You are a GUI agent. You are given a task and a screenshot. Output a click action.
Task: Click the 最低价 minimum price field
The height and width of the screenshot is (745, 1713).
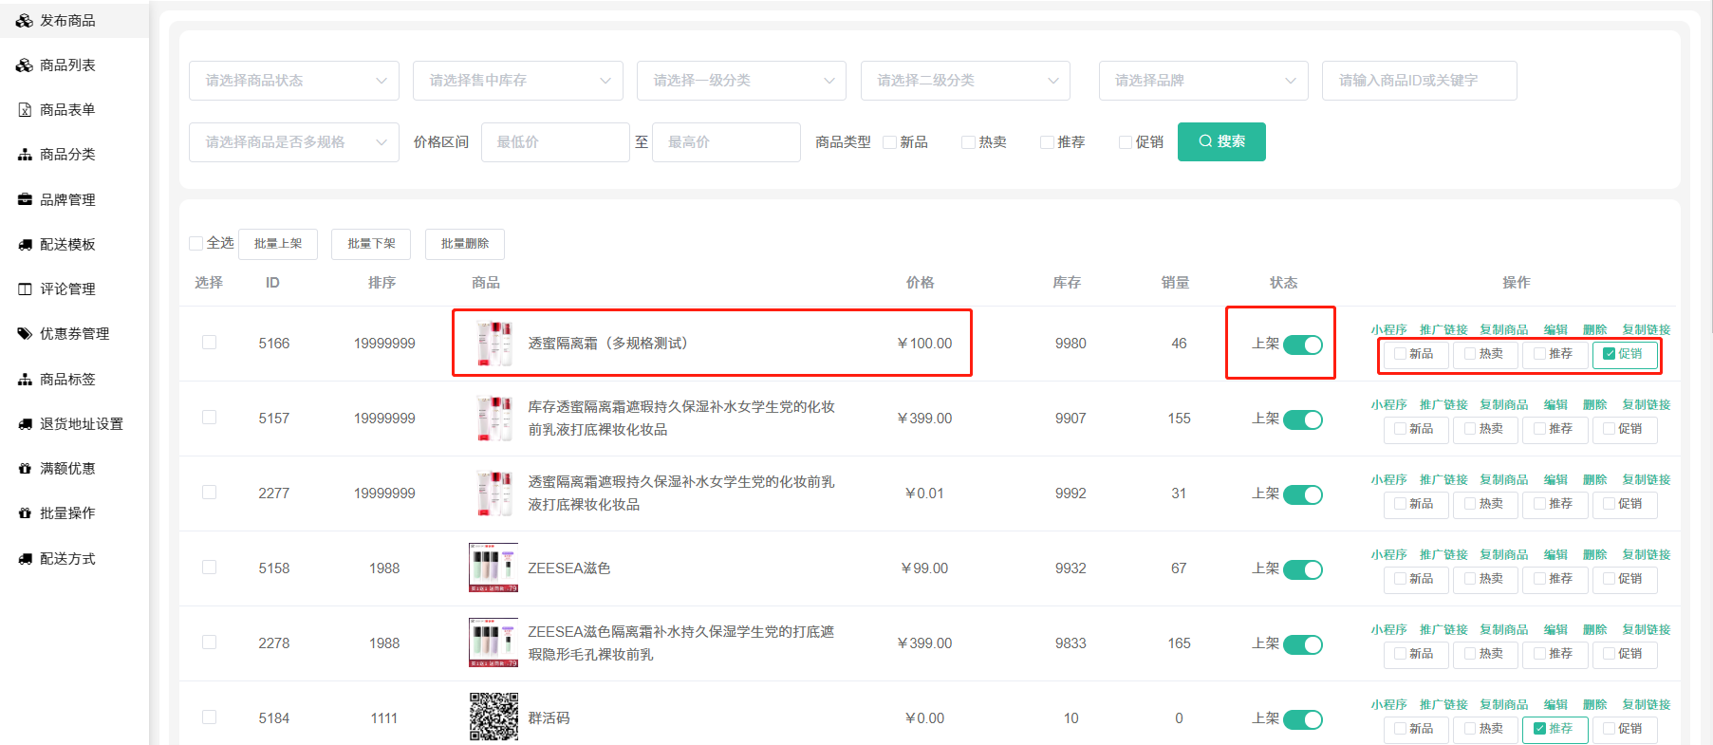click(x=554, y=142)
